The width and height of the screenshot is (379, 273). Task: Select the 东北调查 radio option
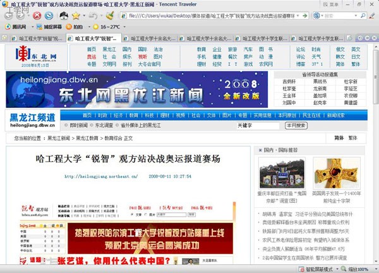(x=92, y=125)
